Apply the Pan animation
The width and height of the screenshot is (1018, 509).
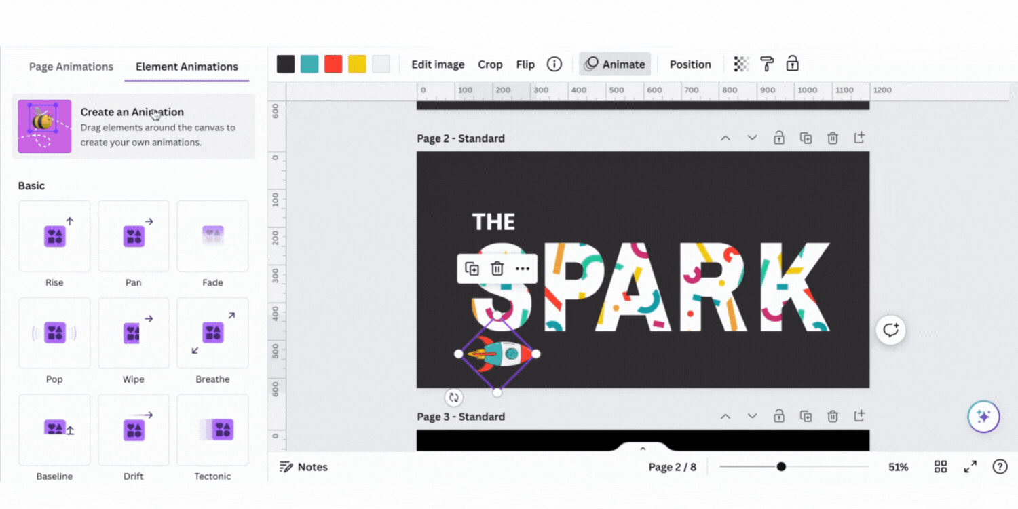(x=134, y=236)
